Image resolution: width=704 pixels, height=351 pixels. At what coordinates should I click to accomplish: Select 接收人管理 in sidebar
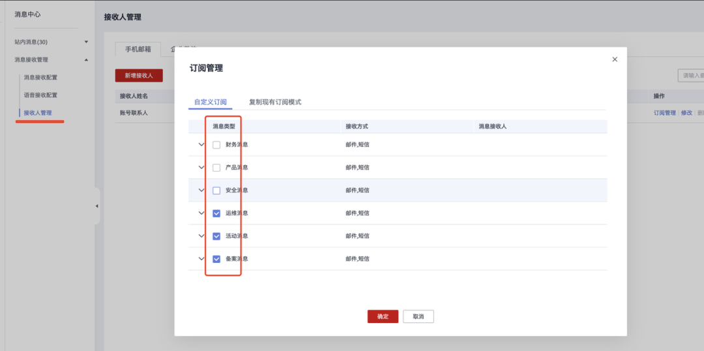(38, 113)
